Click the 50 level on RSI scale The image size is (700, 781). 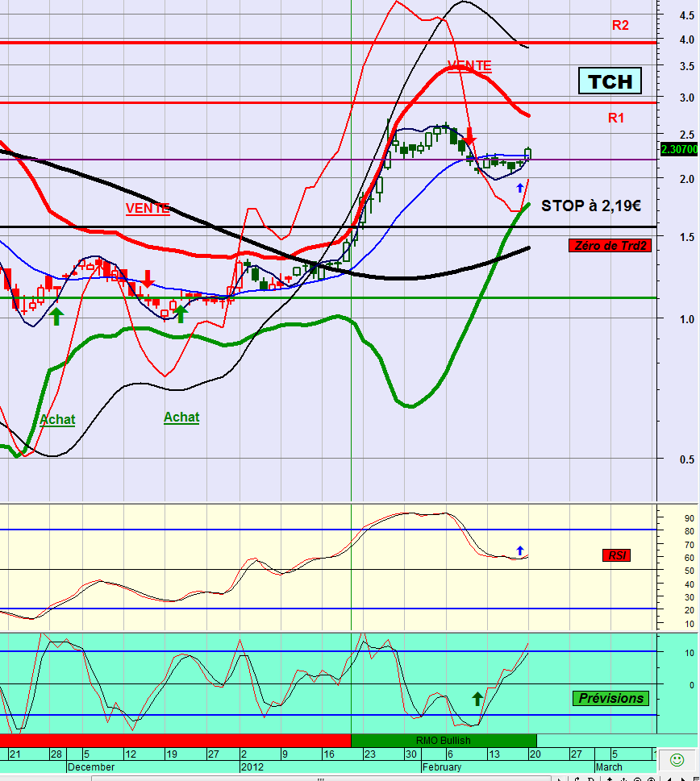(x=690, y=571)
